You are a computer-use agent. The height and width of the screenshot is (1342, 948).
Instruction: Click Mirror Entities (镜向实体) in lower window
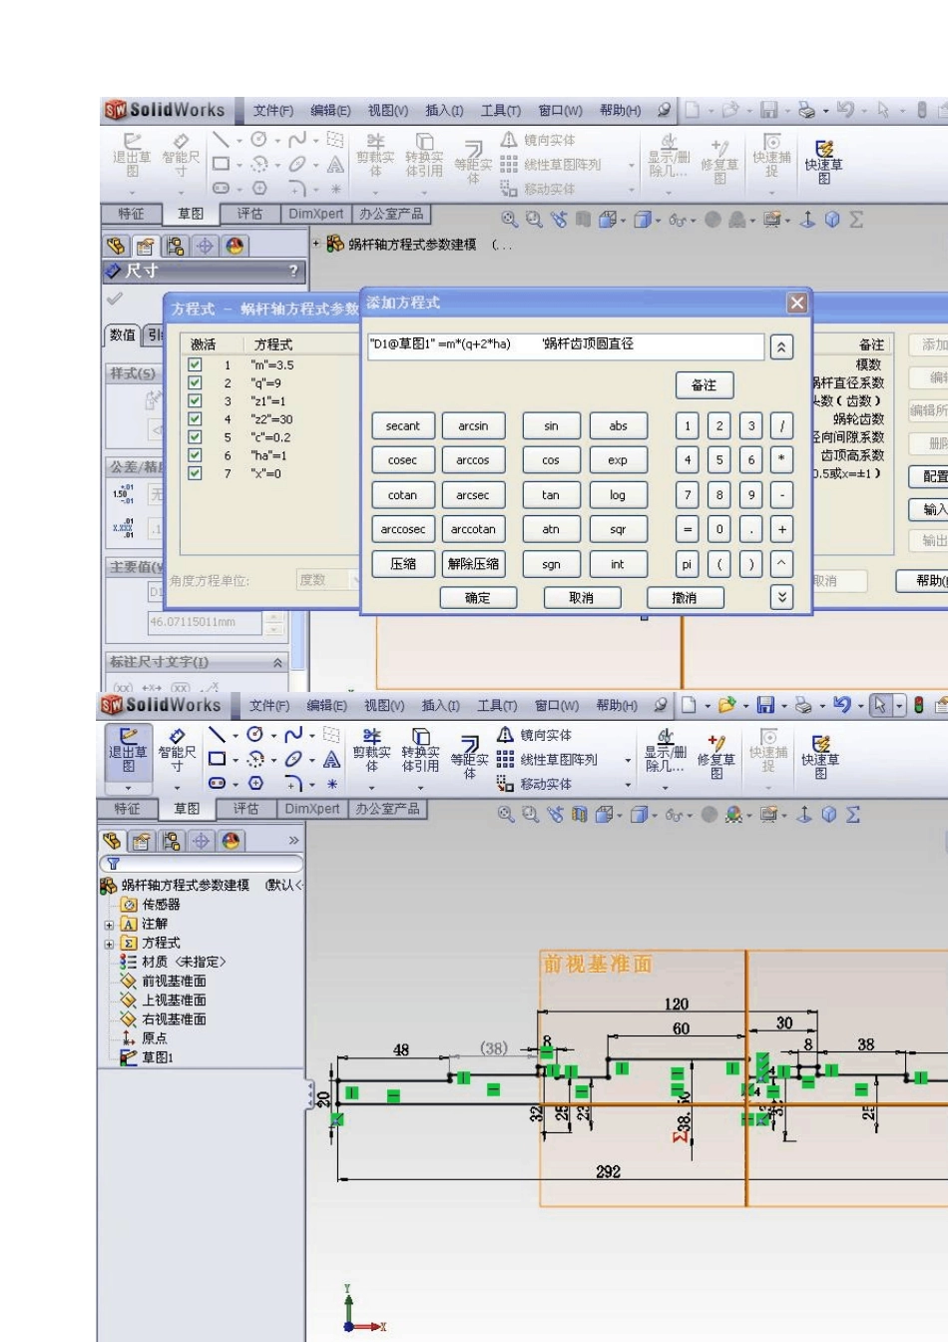(x=535, y=735)
